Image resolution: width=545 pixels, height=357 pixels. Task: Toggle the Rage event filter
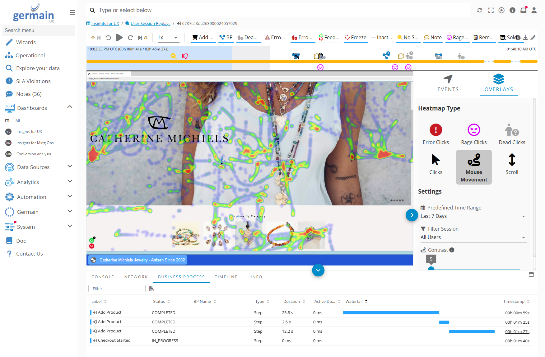coord(457,37)
